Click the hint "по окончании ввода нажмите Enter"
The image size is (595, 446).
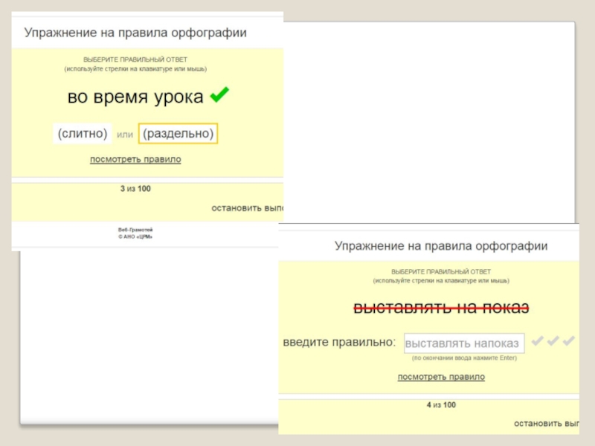tap(464, 358)
